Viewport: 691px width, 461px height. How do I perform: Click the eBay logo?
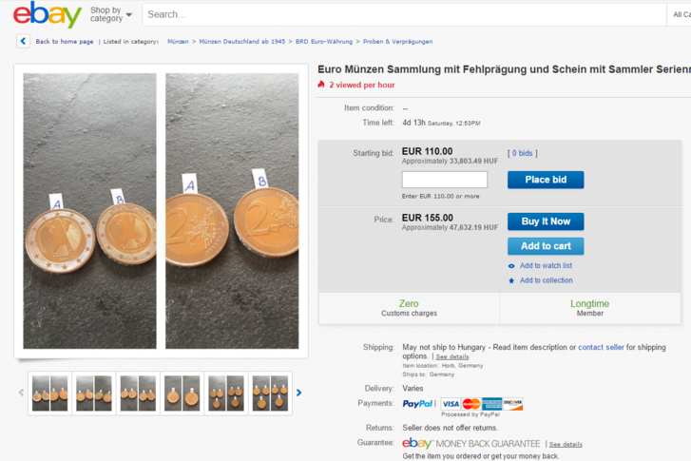[47, 14]
